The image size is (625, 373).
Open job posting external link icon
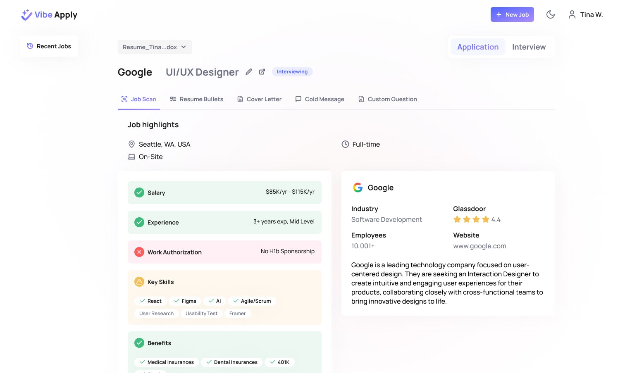[262, 72]
